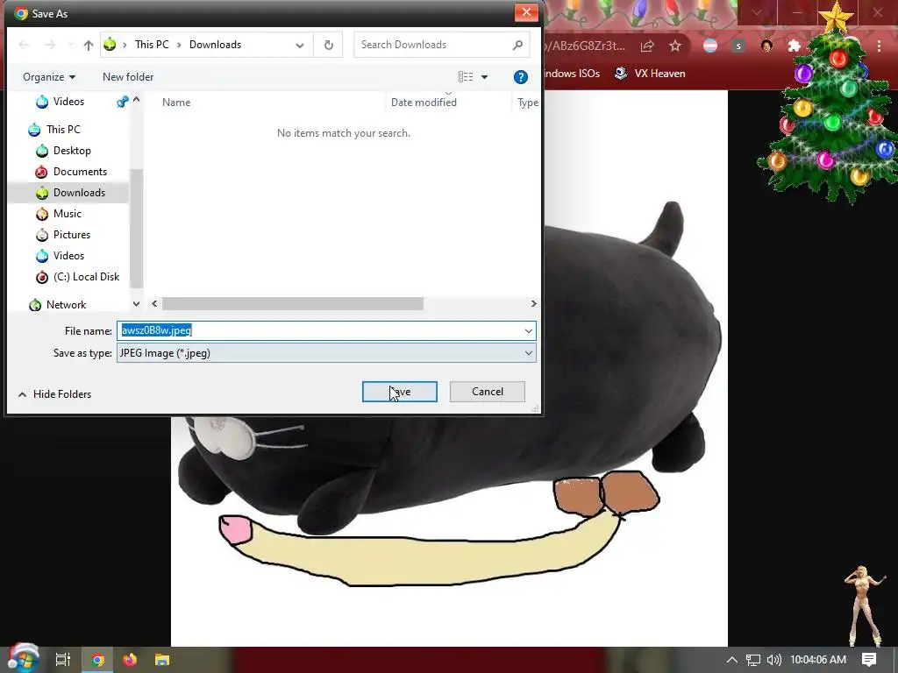Select pinned Videos in quick access
The width and height of the screenshot is (898, 673).
click(68, 102)
